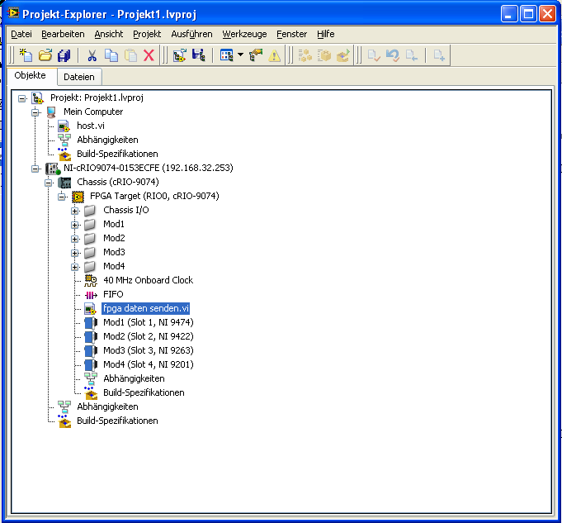This screenshot has height=523, width=562.
Task: Collapse the FPGA Target node
Action: [x=62, y=197]
